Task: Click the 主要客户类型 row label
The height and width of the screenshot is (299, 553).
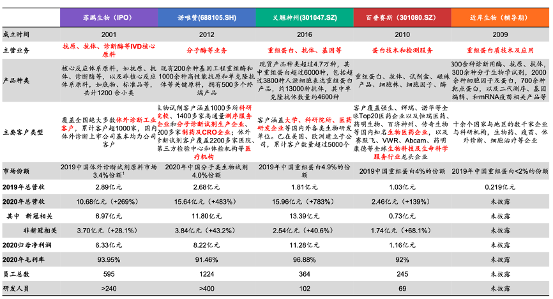Action: (20, 134)
